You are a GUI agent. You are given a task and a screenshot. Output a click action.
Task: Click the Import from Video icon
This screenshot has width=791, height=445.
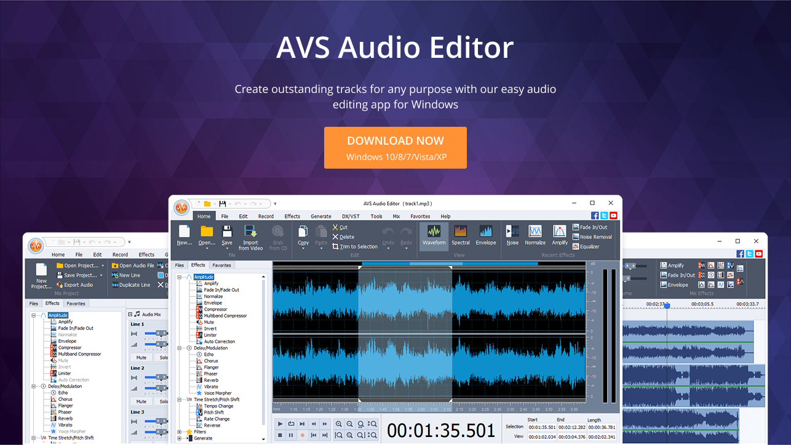[x=251, y=236]
